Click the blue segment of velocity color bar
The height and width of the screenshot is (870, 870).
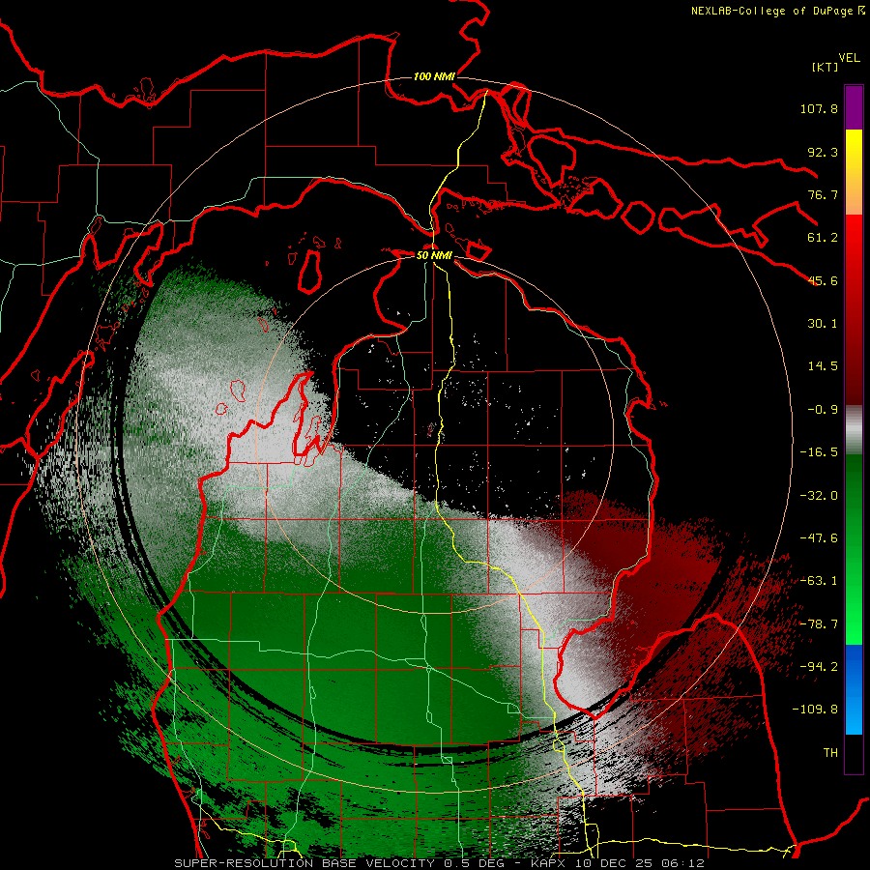[x=854, y=689]
